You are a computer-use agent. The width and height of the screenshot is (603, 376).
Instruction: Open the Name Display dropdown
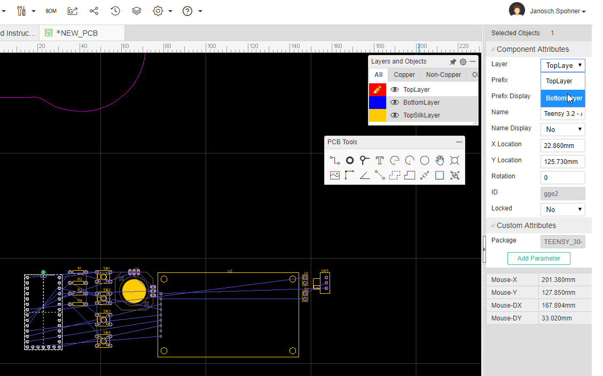click(562, 129)
